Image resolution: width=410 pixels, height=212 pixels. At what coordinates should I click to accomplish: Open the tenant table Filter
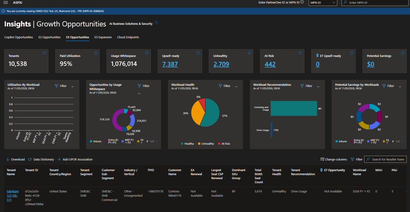[357, 159]
